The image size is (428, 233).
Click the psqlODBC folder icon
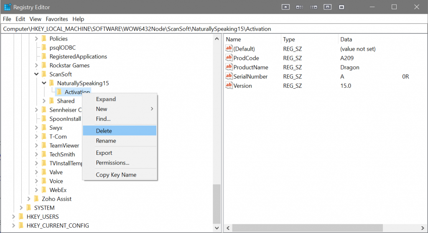44,48
